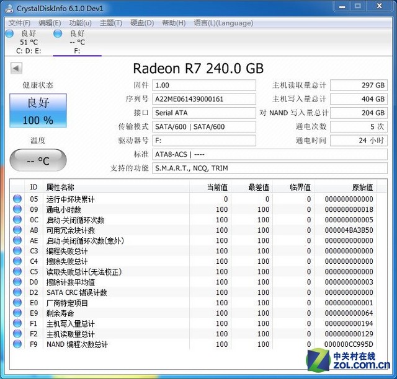Click the 临界值 column header

pos(293,187)
